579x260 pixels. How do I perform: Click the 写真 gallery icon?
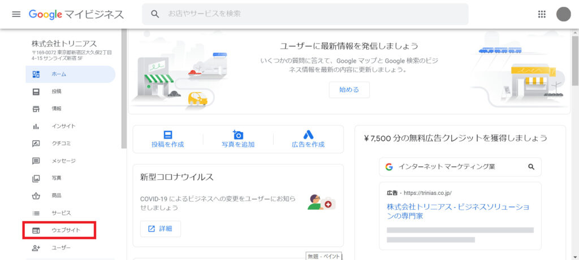(36, 179)
